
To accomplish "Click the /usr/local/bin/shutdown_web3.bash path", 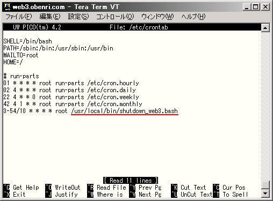I will [125, 111].
